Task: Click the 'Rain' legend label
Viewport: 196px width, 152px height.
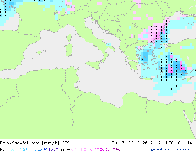Action: pyautogui.click(x=4, y=150)
